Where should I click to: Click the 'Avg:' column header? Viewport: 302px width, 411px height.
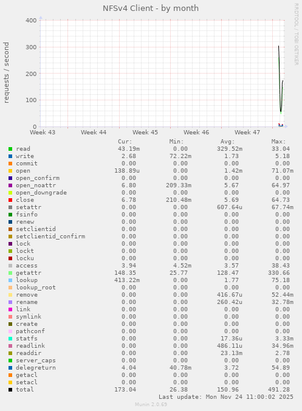coord(228,142)
